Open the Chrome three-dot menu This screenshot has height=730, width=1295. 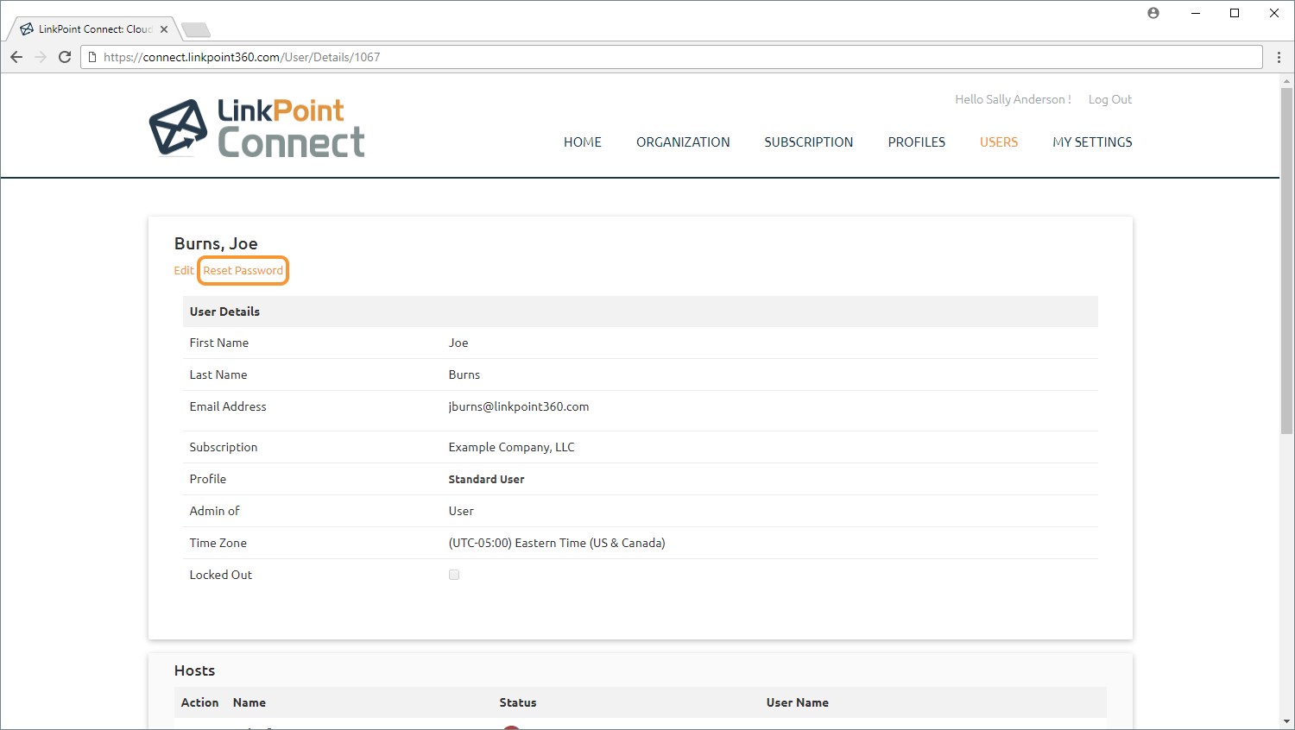point(1279,57)
